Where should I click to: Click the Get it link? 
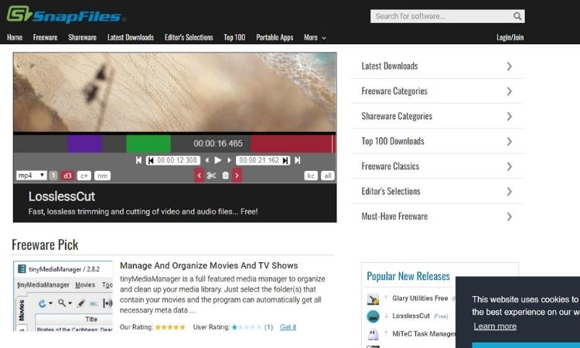coord(288,327)
